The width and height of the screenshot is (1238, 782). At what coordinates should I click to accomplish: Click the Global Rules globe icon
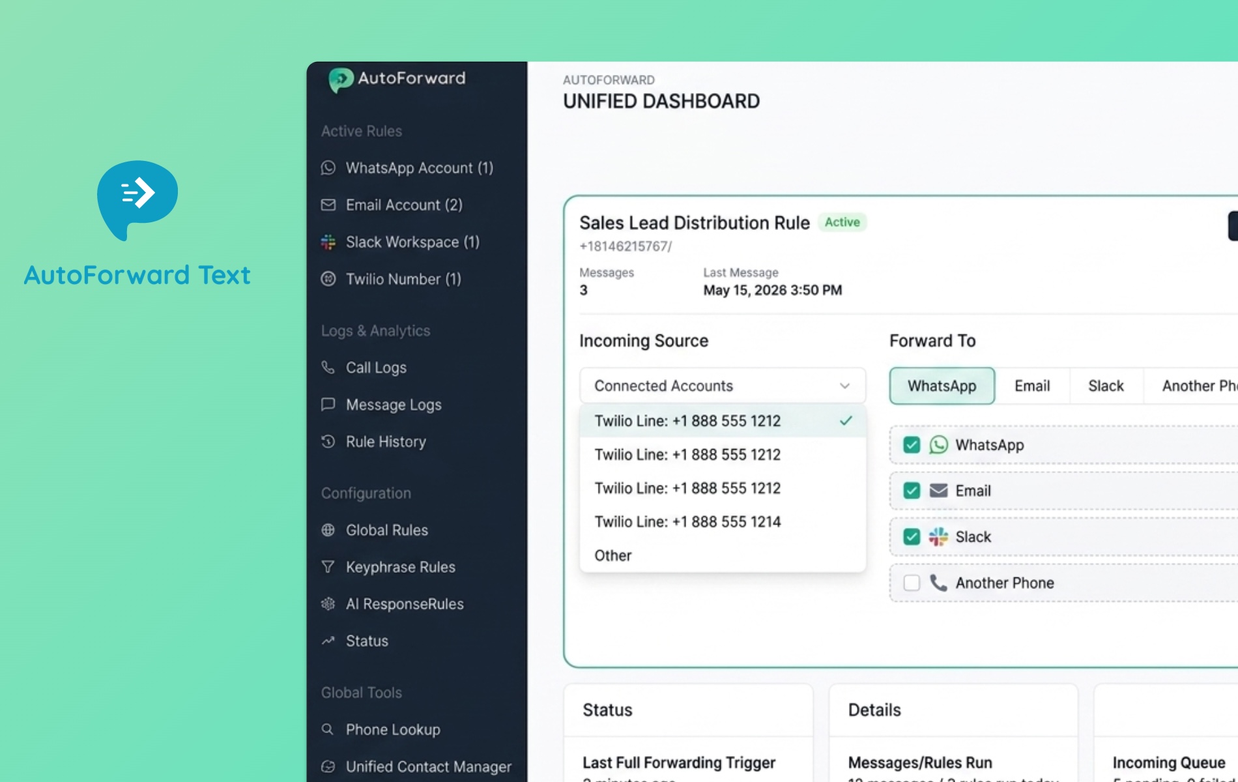pos(328,530)
